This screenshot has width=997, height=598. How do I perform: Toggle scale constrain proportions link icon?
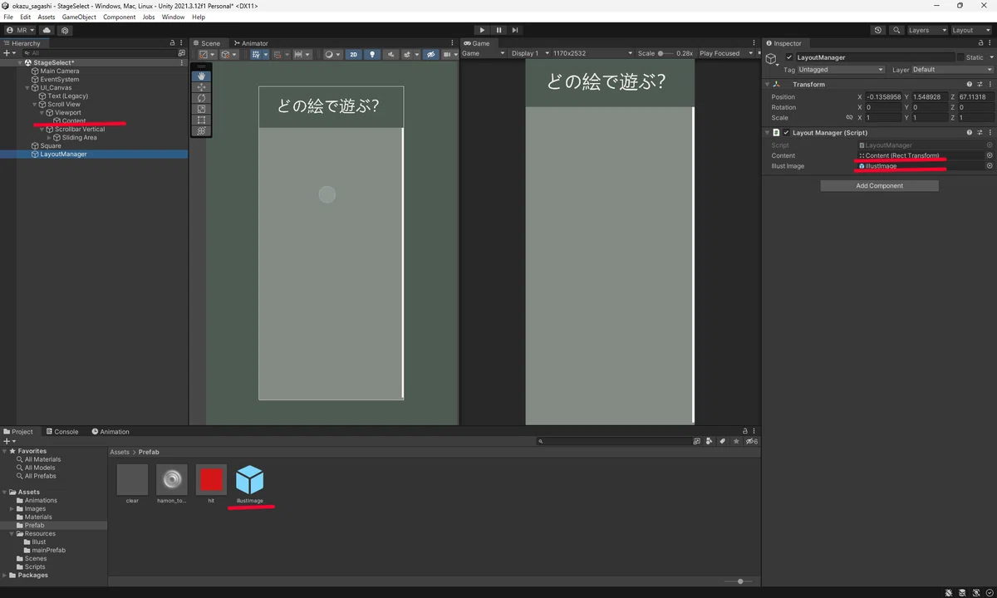tap(849, 118)
